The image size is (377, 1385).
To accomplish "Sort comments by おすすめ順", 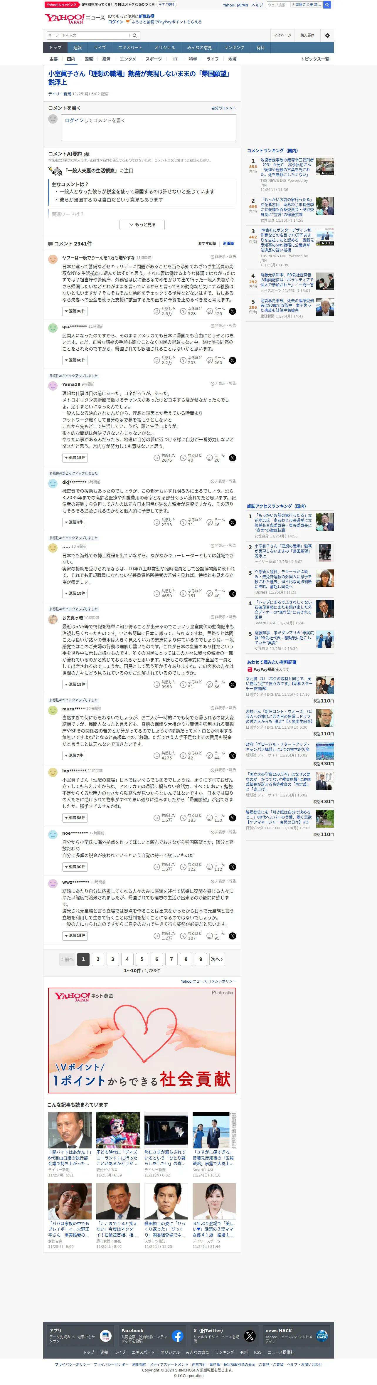I will point(207,243).
